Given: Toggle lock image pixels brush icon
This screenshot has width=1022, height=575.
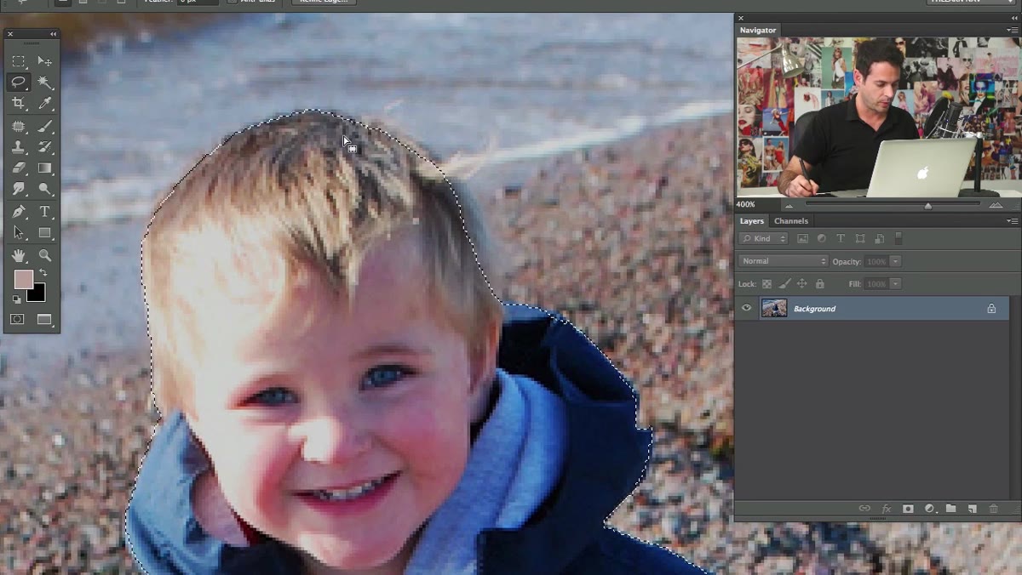Looking at the screenshot, I should [784, 284].
